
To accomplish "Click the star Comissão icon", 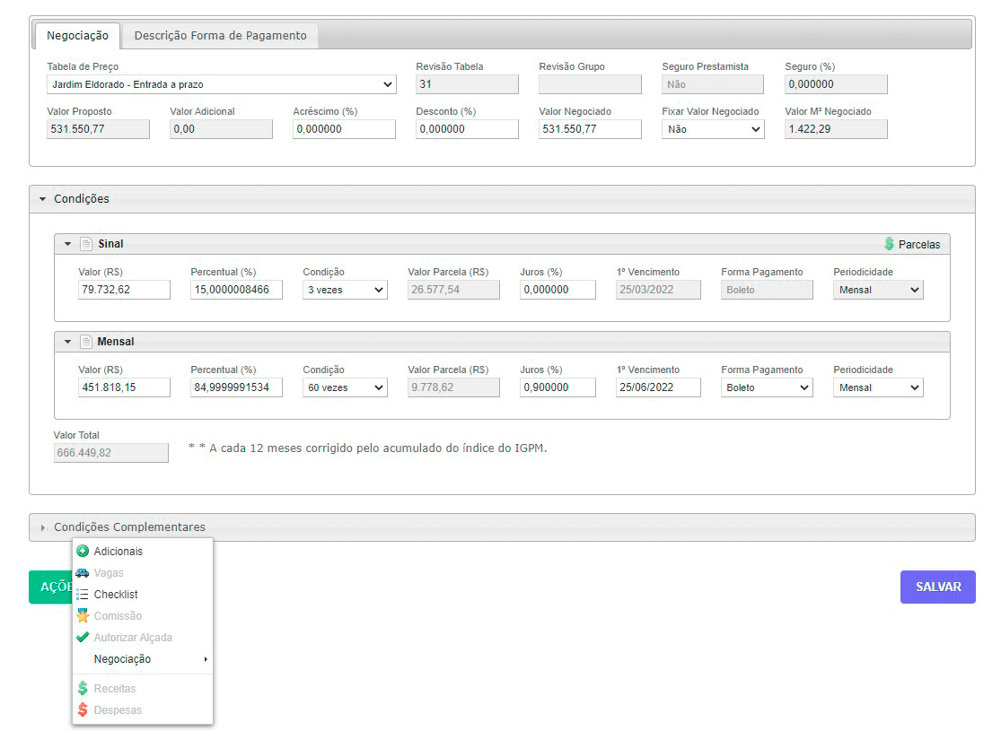I will click(83, 616).
